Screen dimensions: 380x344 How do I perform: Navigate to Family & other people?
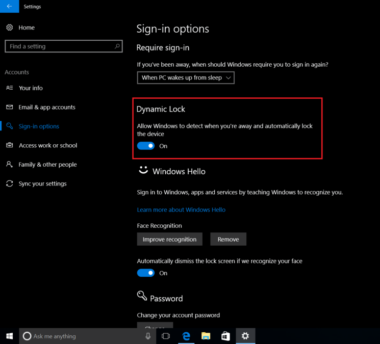click(47, 165)
